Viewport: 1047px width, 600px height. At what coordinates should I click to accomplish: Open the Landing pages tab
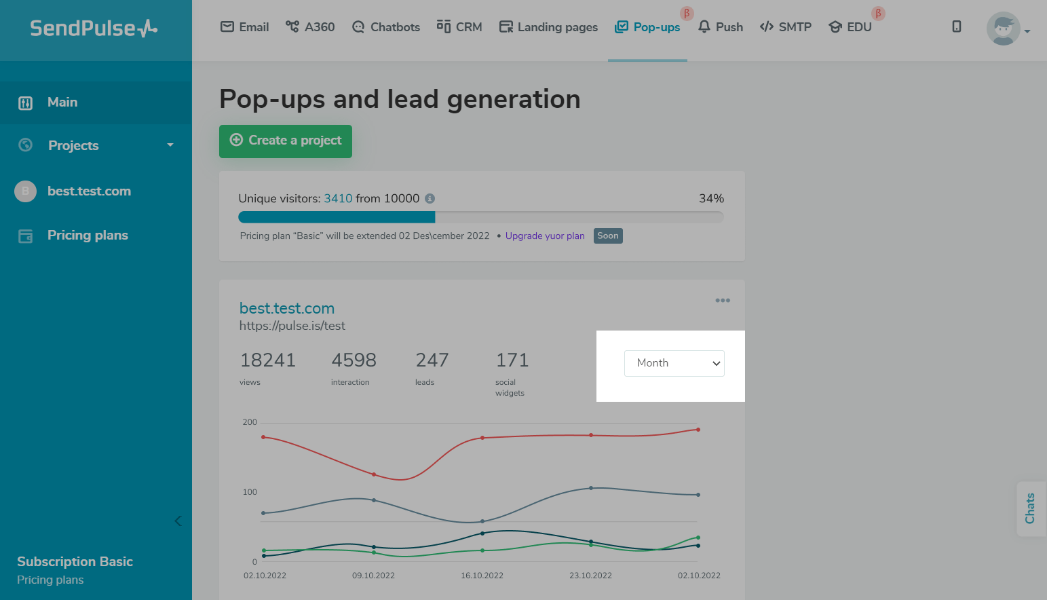[548, 27]
